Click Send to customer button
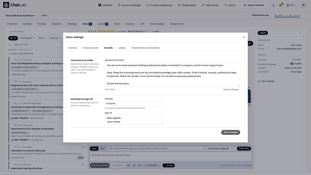The height and width of the screenshot is (175, 311). (100, 165)
